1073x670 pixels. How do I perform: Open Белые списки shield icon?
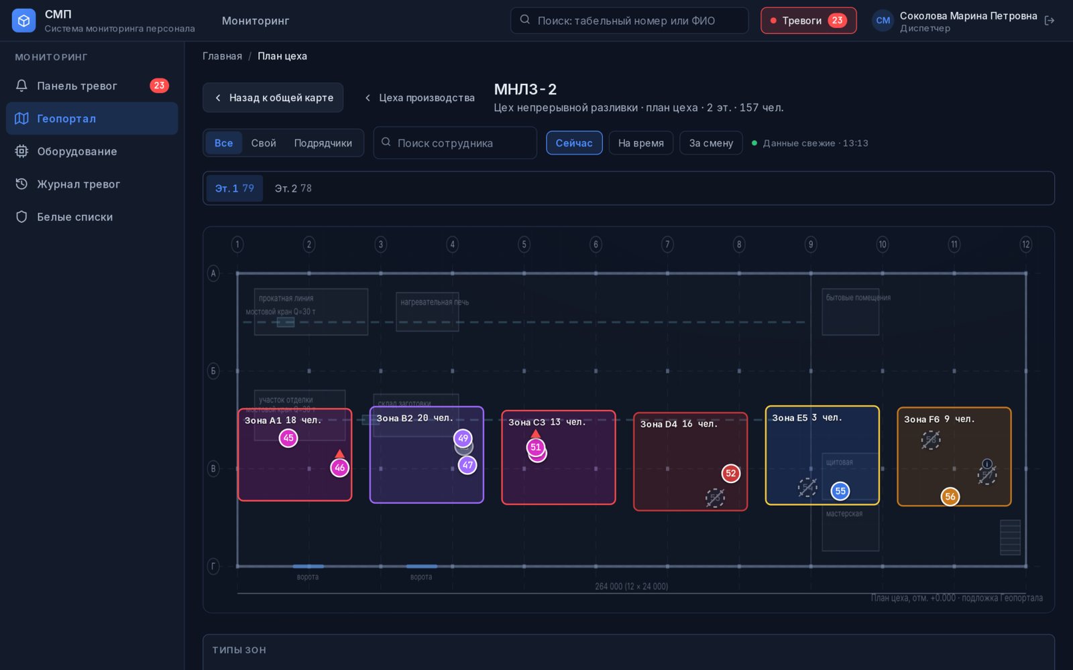point(21,217)
